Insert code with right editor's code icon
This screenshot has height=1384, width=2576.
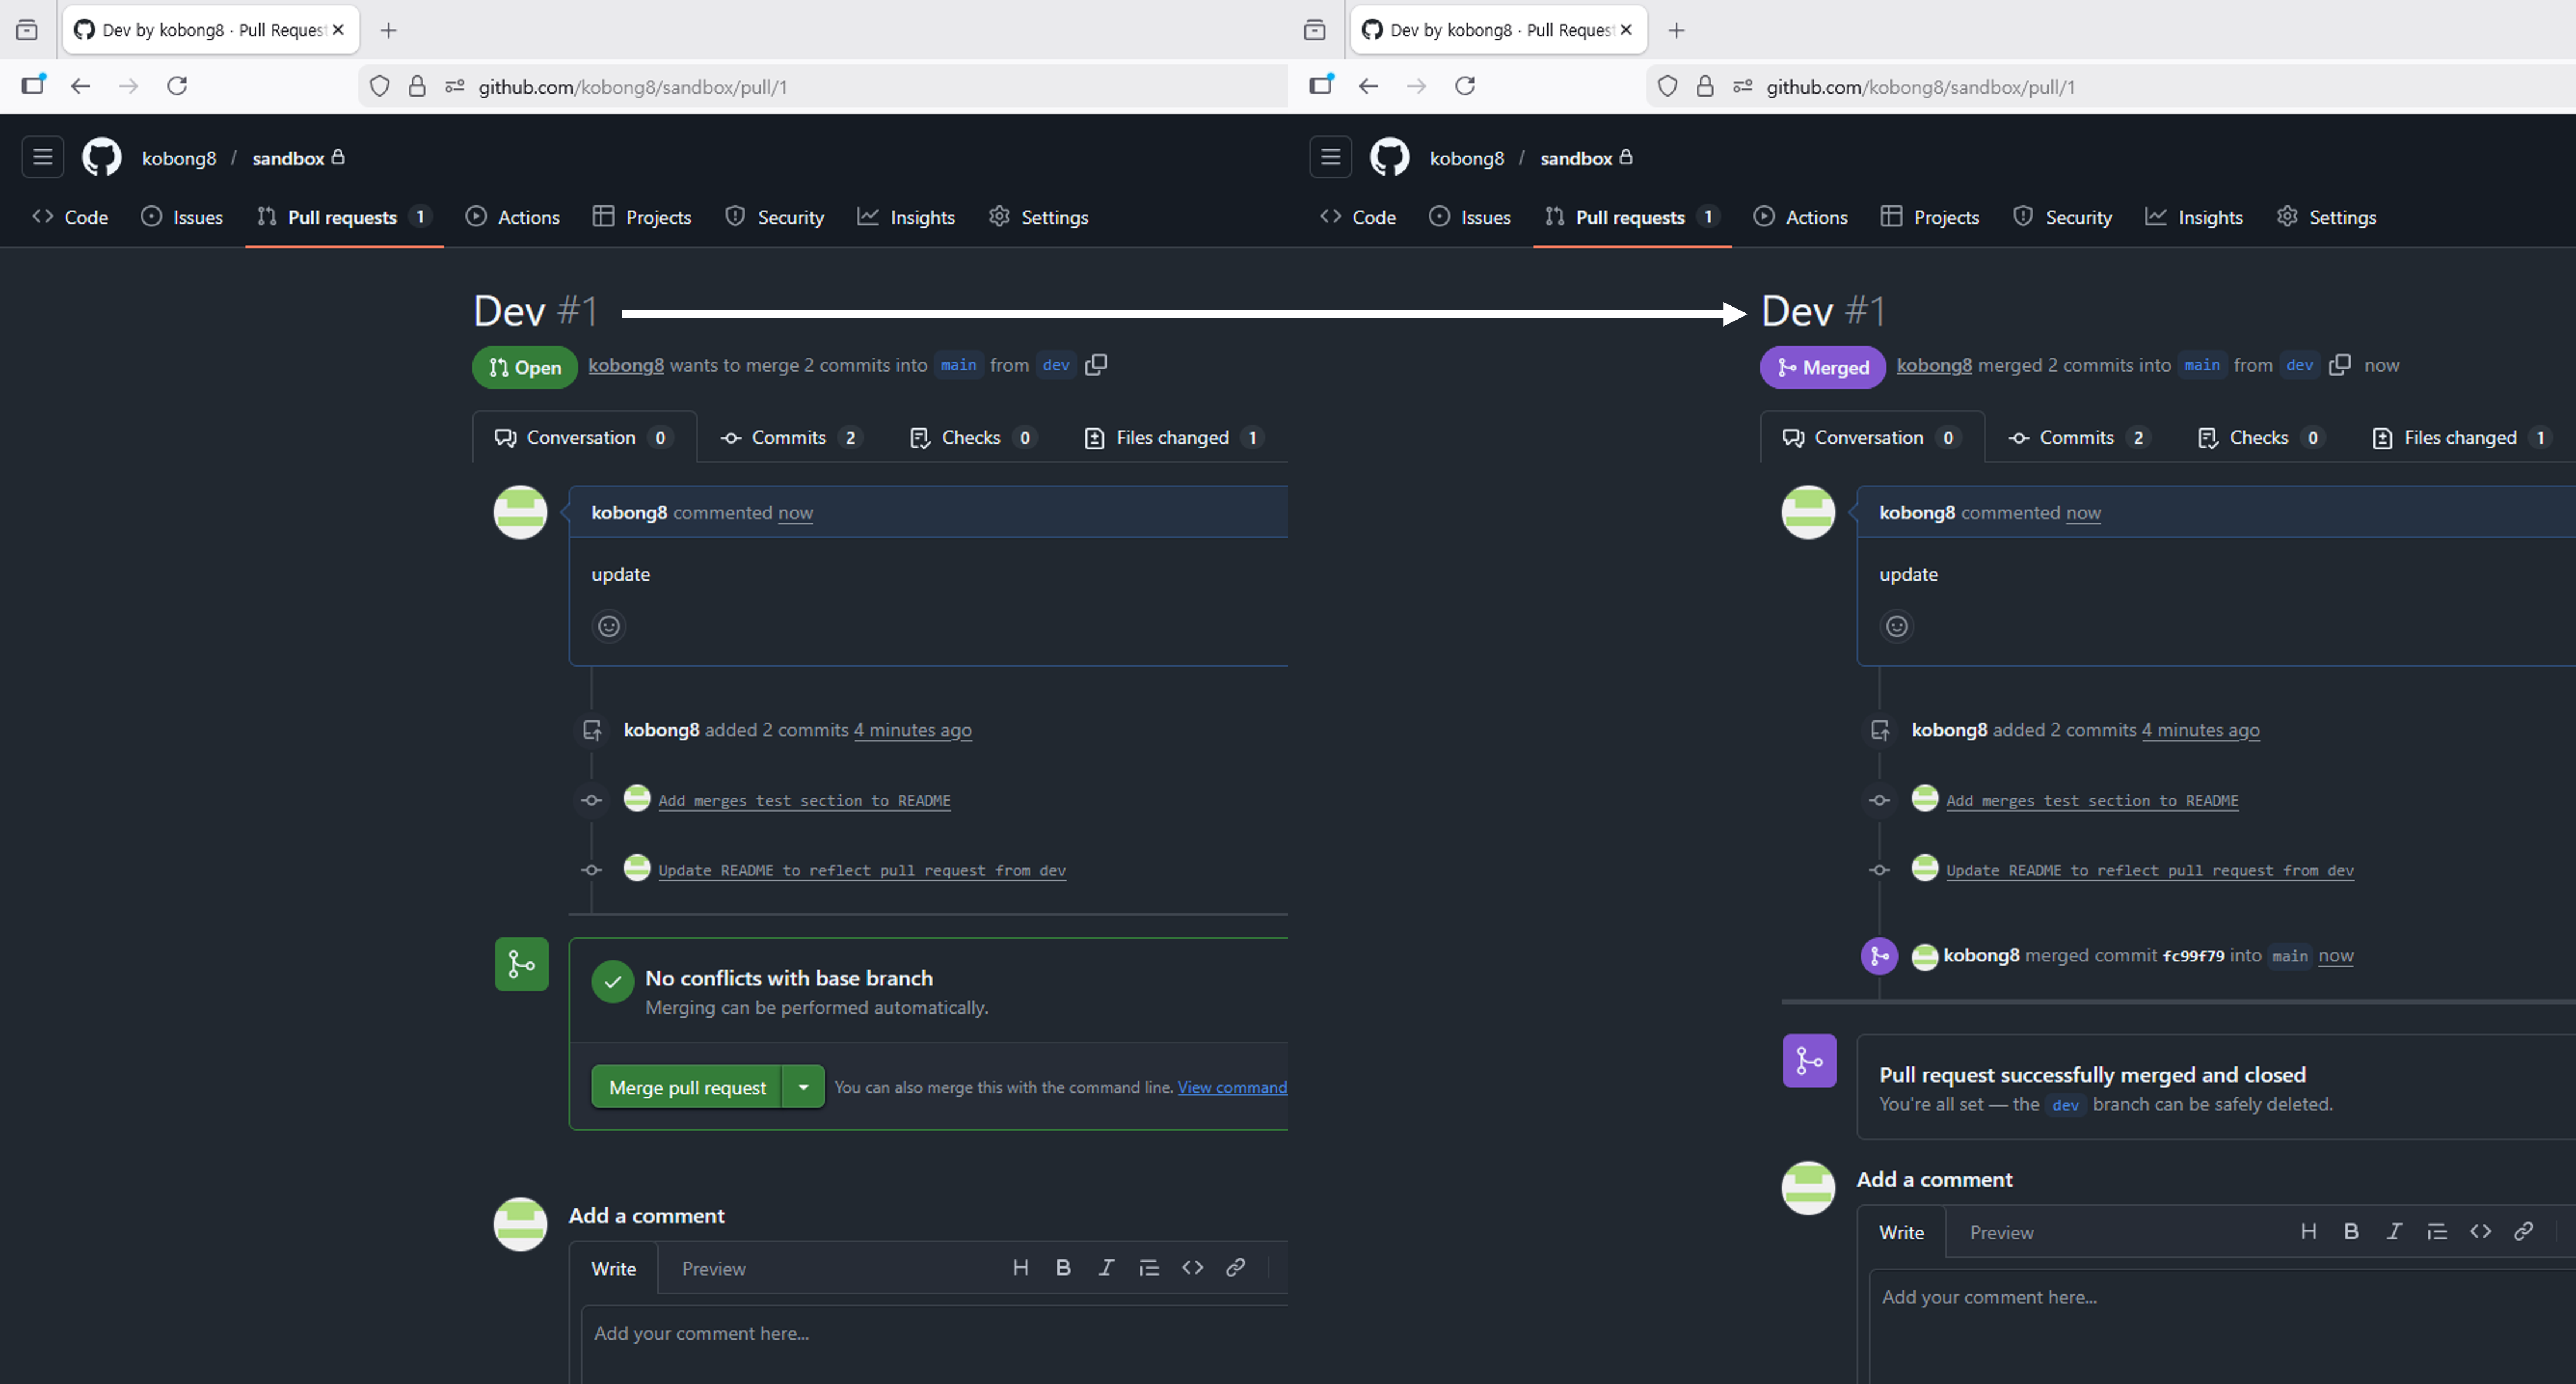click(2480, 1231)
